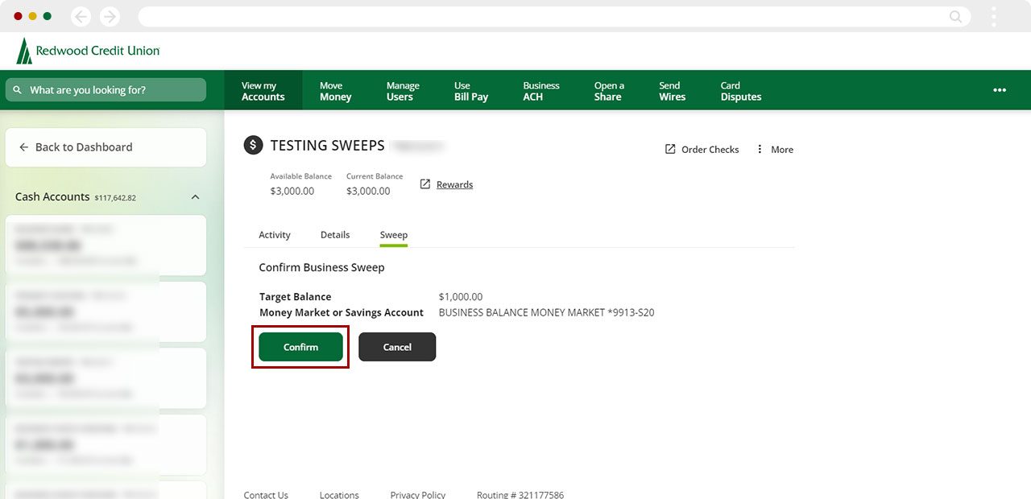This screenshot has width=1031, height=499.
Task: Click the More vertical dots icon
Action: (x=760, y=149)
